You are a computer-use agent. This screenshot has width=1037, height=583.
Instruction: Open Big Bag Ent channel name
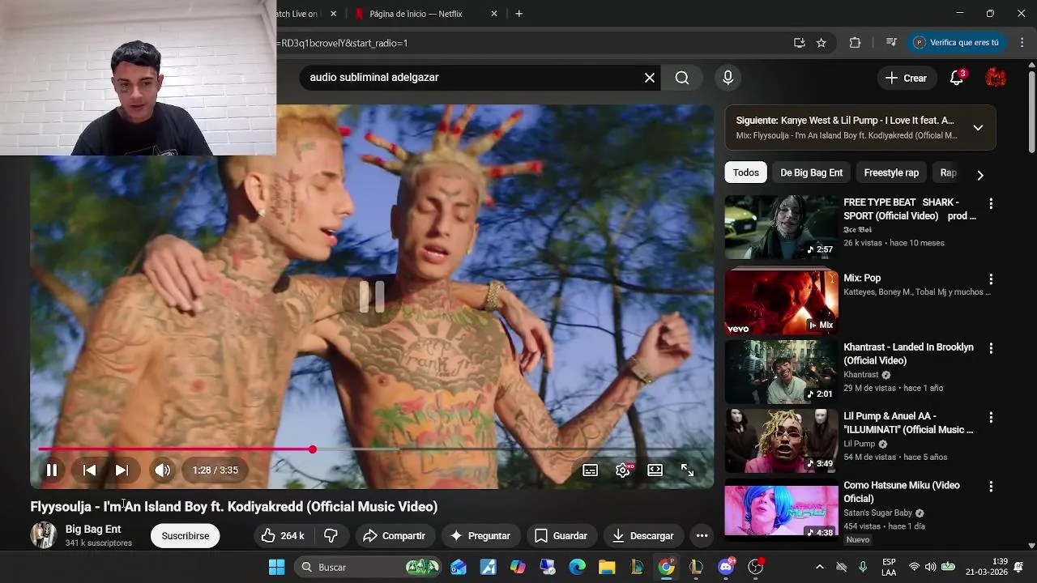point(93,529)
